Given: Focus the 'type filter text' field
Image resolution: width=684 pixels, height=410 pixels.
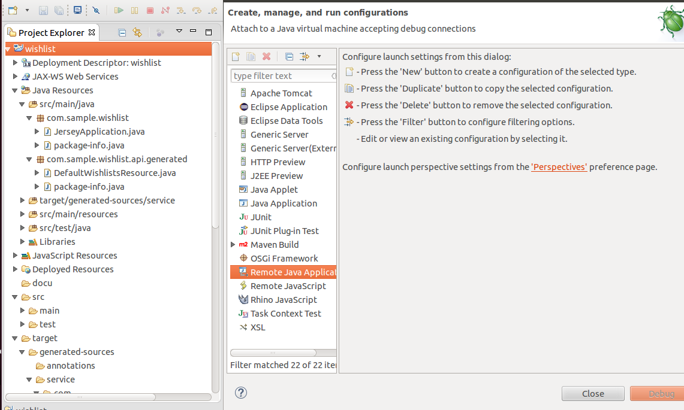Looking at the screenshot, I should [x=283, y=76].
